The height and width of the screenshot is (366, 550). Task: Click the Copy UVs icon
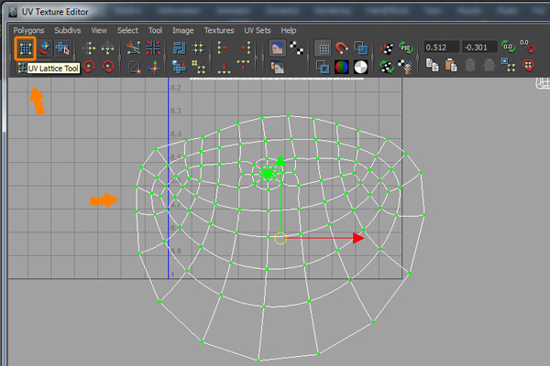(x=432, y=66)
